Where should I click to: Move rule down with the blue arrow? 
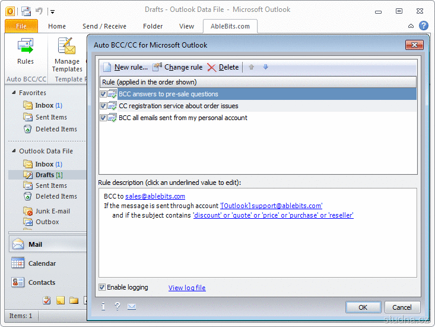265,67
